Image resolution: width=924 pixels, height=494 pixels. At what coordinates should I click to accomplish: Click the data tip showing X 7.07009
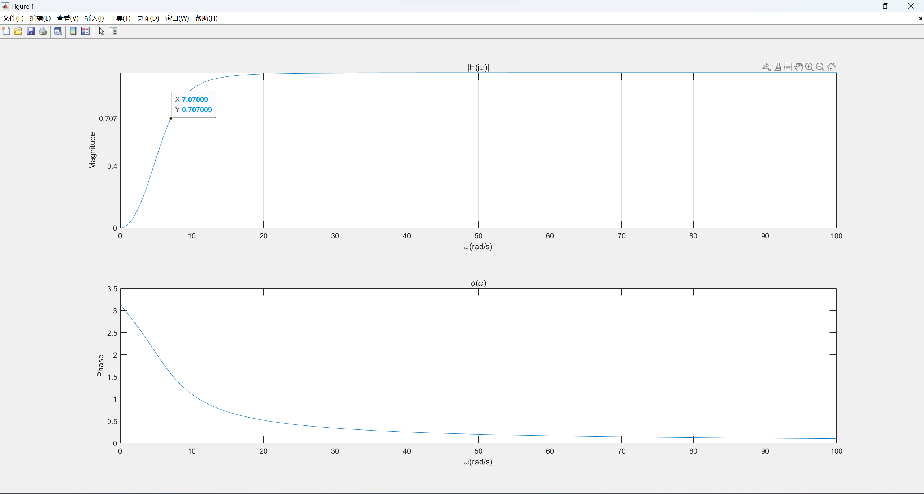pos(194,104)
